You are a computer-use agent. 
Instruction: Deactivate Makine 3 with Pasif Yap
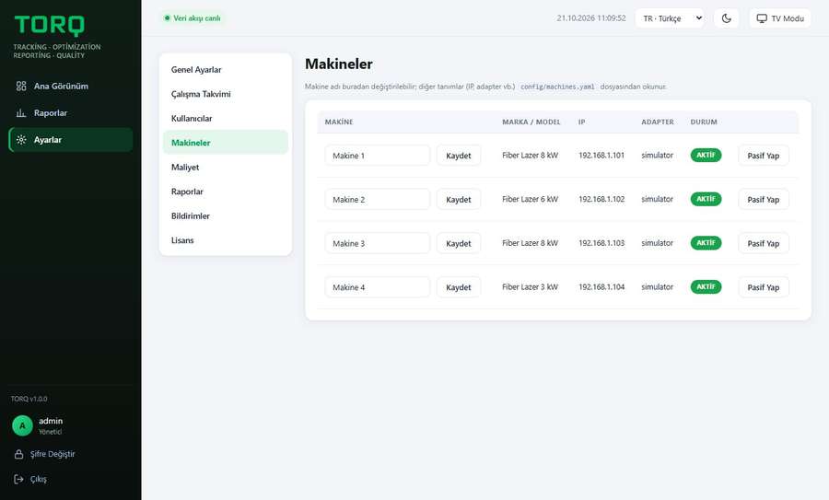(763, 243)
